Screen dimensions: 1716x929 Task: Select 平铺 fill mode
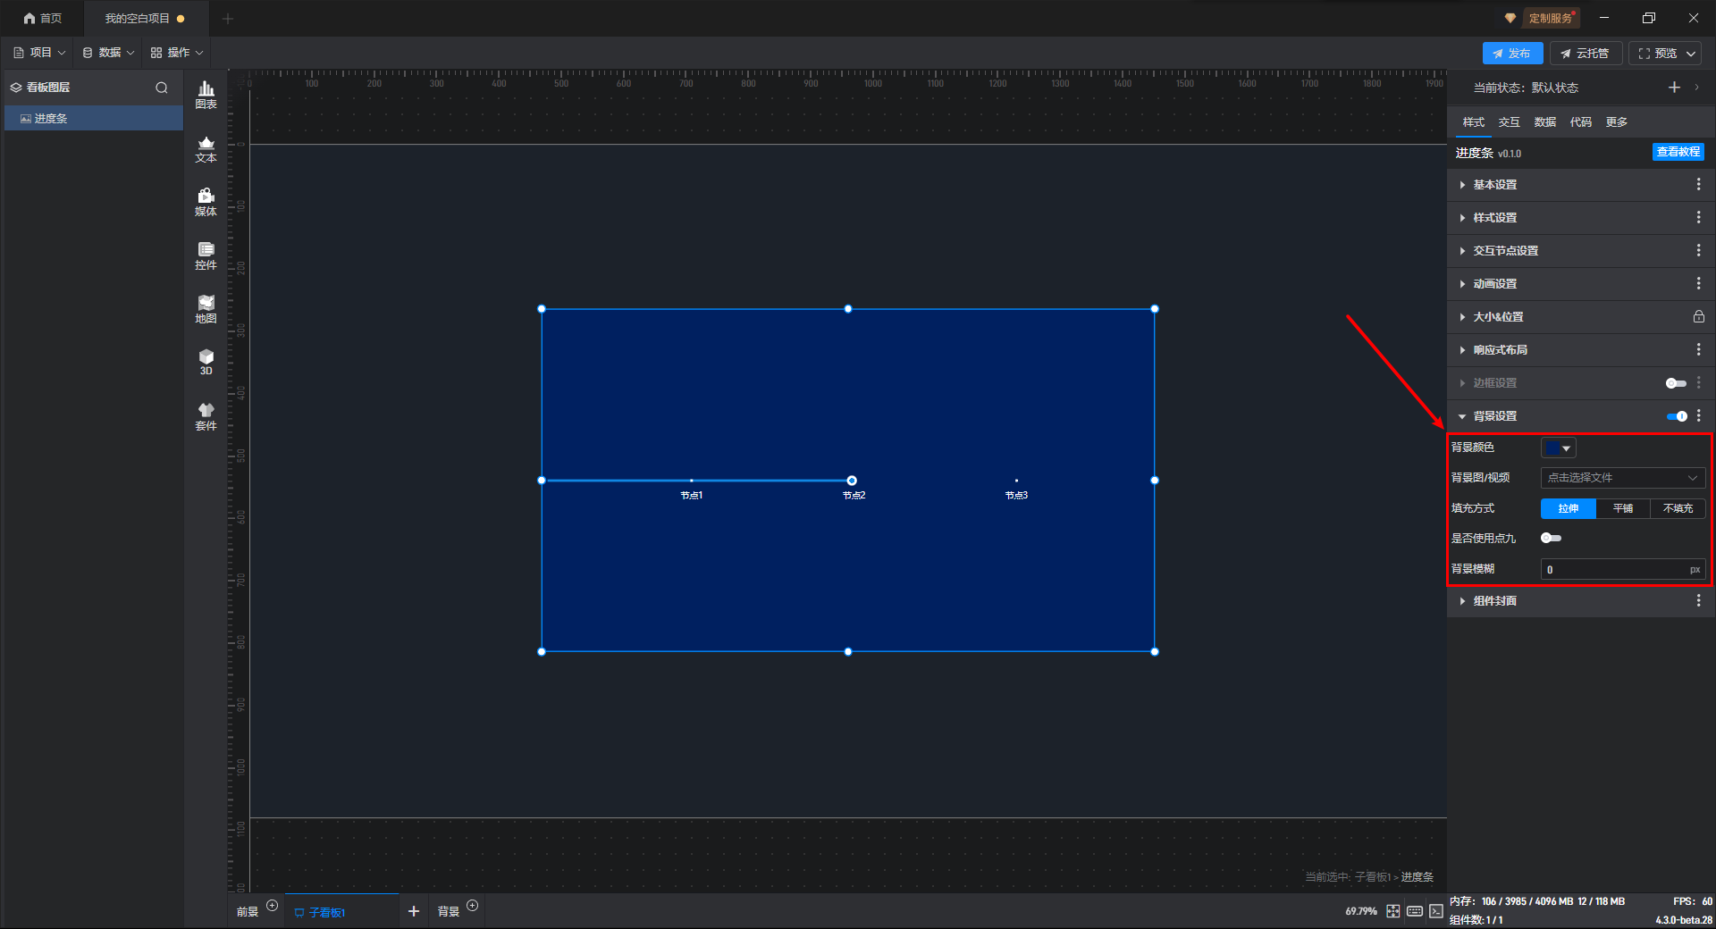point(1623,508)
